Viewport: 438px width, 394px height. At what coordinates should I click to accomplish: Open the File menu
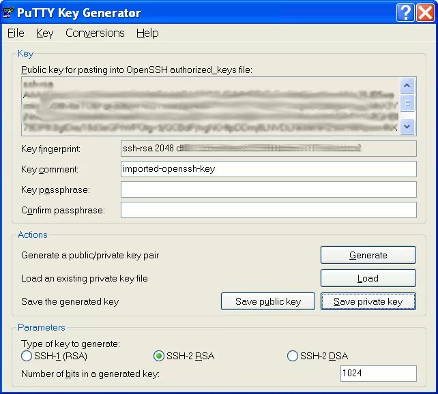[16, 33]
